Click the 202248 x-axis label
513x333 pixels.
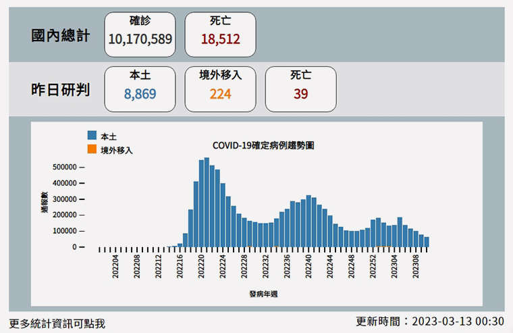[352, 267]
